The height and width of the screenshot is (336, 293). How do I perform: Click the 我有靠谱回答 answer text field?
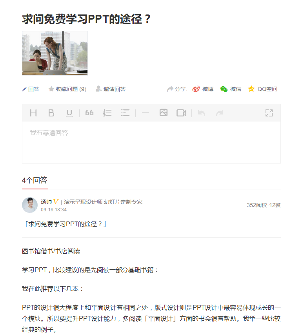click(x=151, y=142)
